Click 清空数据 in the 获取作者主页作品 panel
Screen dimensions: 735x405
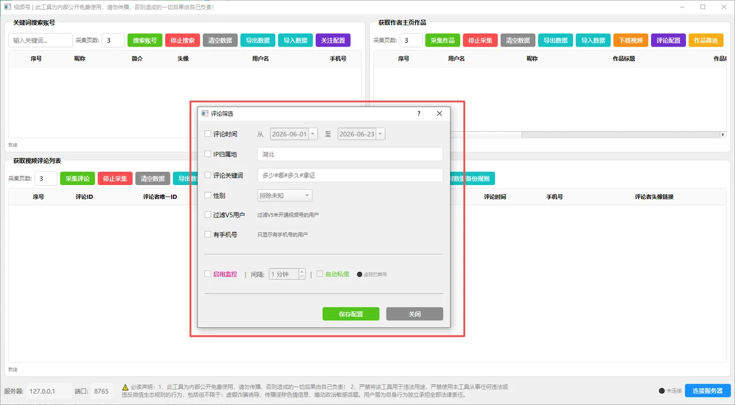click(518, 40)
